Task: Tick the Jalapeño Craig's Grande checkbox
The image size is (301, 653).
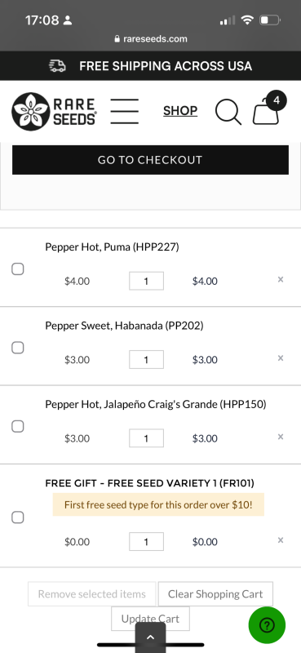Action: pos(17,426)
